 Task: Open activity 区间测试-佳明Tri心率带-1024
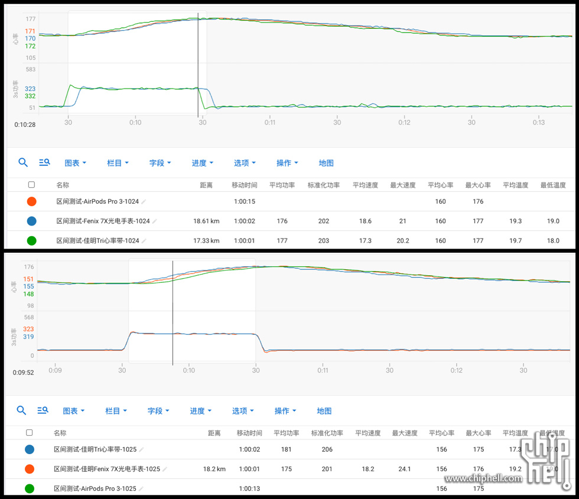point(98,241)
